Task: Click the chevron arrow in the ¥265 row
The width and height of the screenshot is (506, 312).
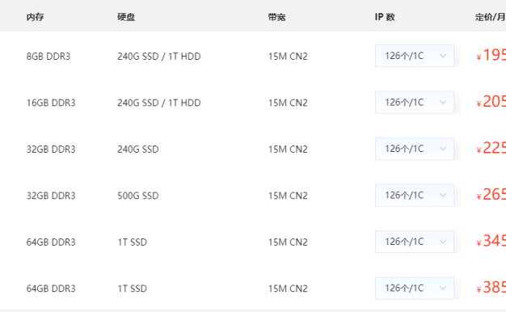Action: (x=443, y=195)
